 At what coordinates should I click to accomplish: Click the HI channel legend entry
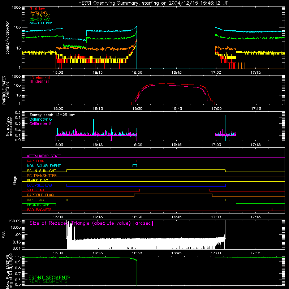[x=39, y=82]
